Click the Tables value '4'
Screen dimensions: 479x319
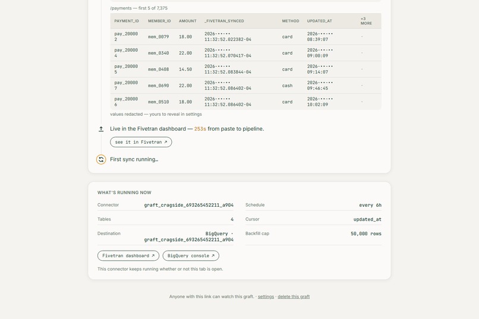(x=232, y=219)
